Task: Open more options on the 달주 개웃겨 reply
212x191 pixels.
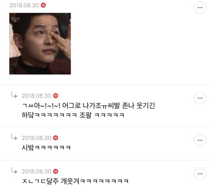Action: (200, 174)
